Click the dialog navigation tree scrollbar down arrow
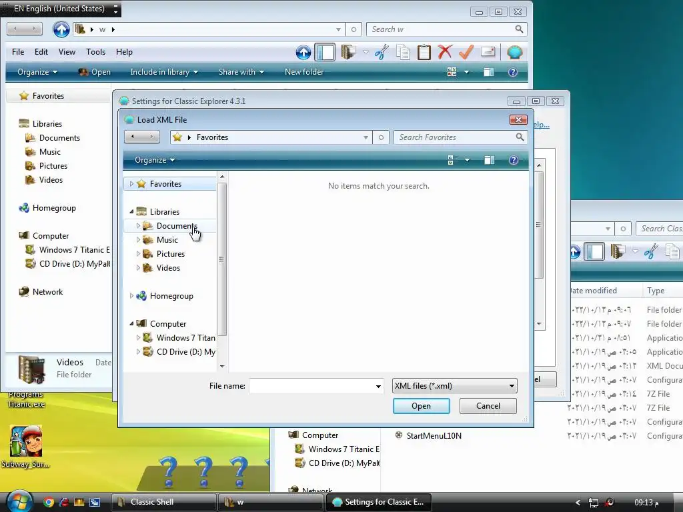Image resolution: width=683 pixels, height=512 pixels. (x=222, y=366)
